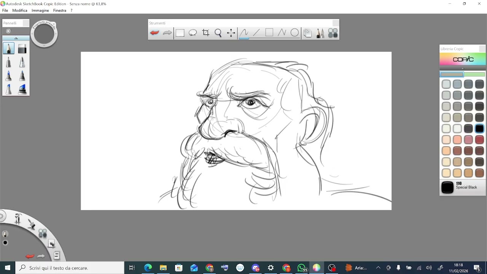The height and width of the screenshot is (274, 487).
Task: Select the rectangular selection tool
Action: coord(180,33)
